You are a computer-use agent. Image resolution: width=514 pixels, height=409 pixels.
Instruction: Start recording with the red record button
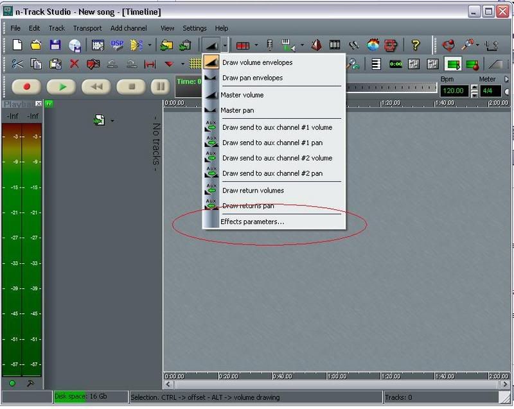coord(26,87)
